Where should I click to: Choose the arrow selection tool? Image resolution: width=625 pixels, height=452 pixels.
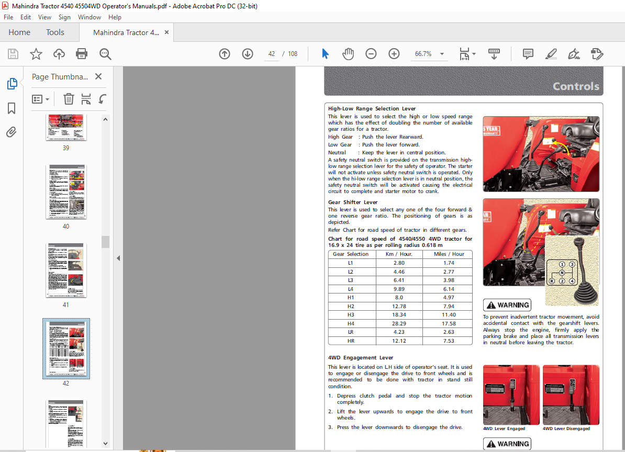325,54
